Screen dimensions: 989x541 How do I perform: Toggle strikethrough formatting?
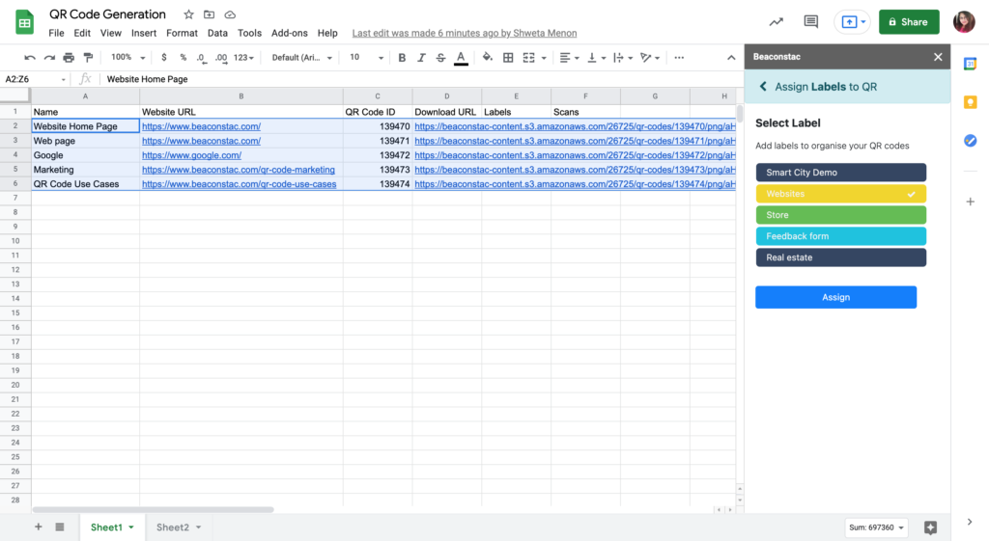[x=440, y=57]
